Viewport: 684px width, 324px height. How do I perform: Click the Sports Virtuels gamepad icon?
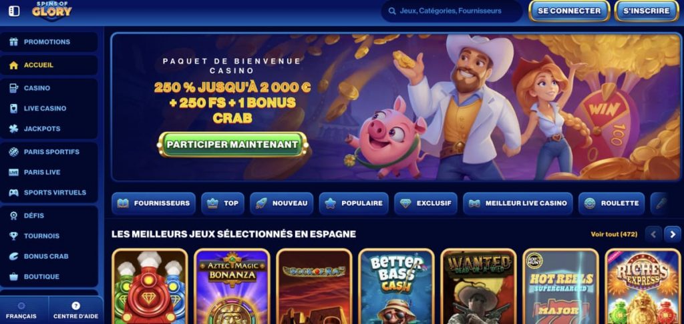click(13, 193)
